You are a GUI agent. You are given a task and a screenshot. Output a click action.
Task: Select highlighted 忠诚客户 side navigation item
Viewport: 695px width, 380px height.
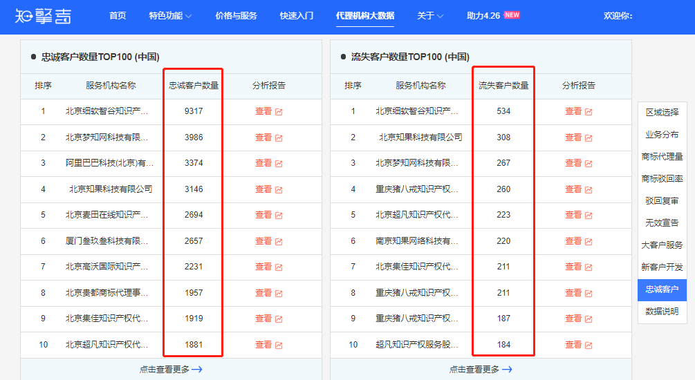tap(662, 289)
